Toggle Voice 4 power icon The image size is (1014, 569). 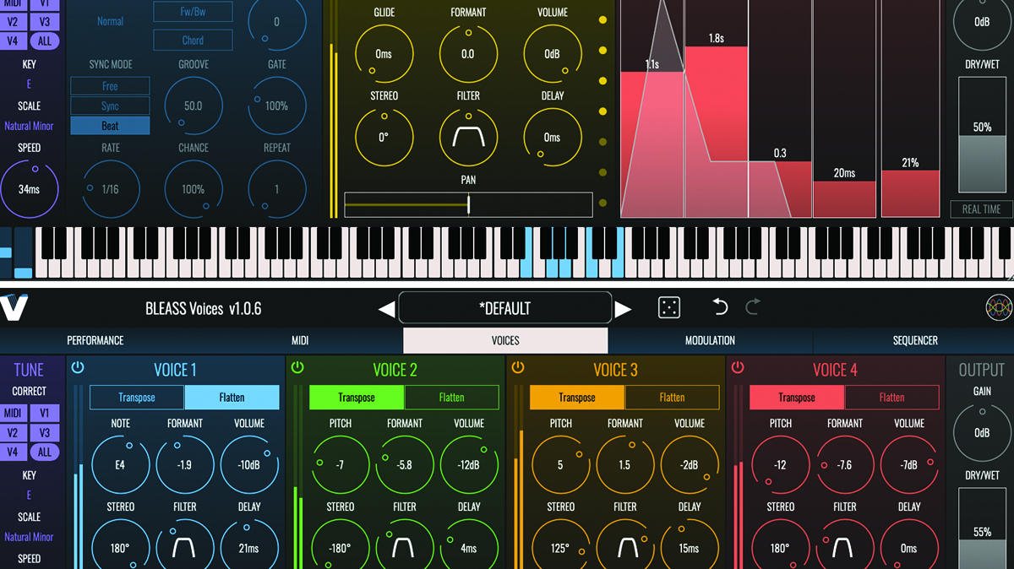tap(737, 367)
